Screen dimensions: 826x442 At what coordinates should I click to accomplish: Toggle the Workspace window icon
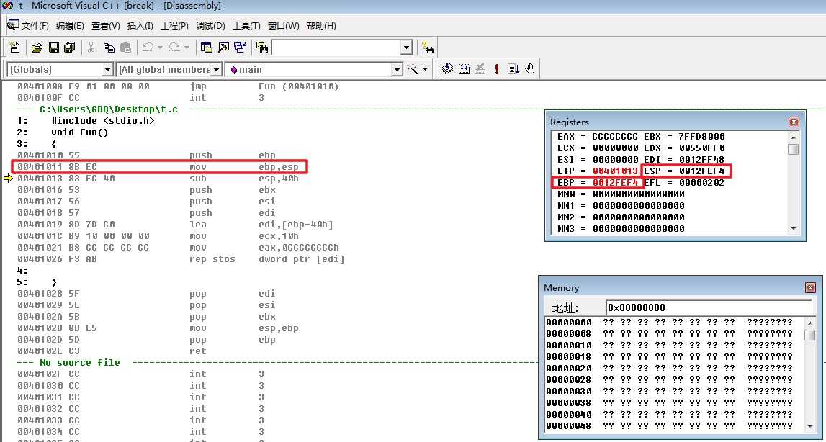(x=207, y=48)
